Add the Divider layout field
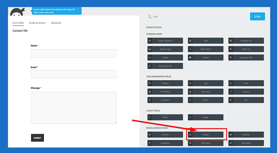This screenshot has height=153, width=277. 205,118
